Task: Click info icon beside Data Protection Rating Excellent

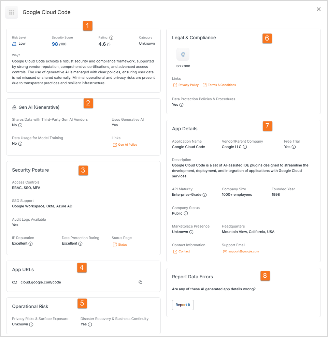Action: (81, 244)
